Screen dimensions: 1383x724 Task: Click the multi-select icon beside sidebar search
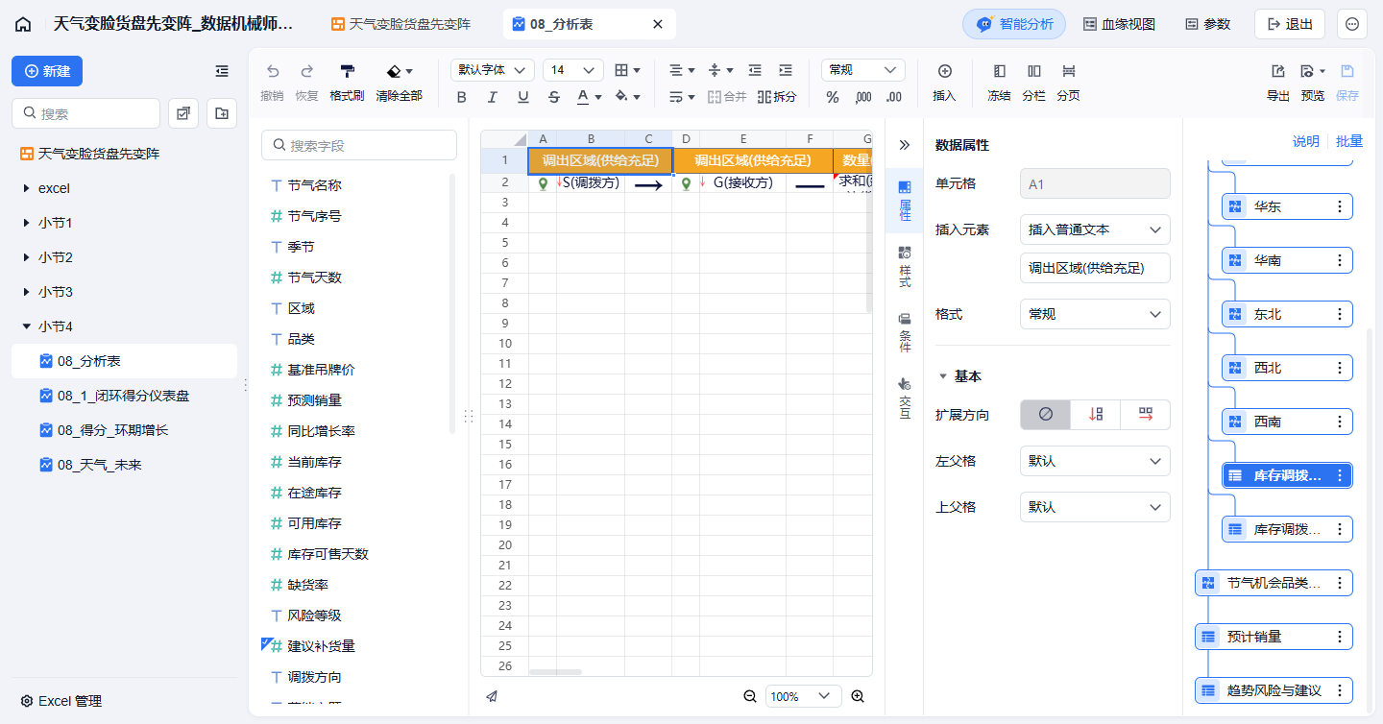tap(183, 113)
